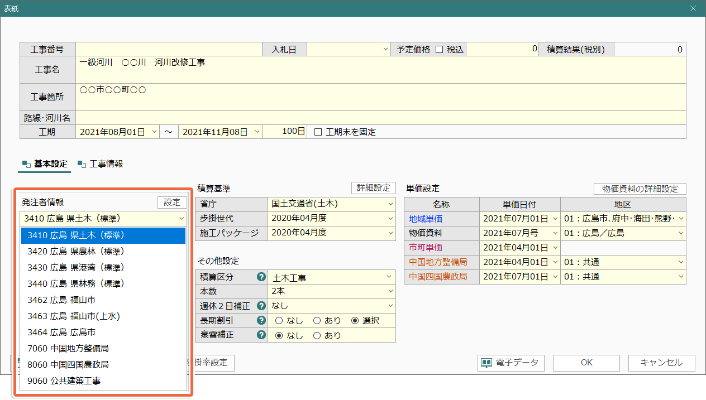Click the キャンセル button
The image size is (706, 400).
662,363
